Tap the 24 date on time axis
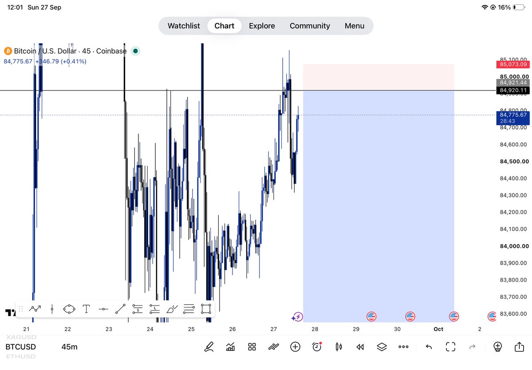Image resolution: width=532 pixels, height=370 pixels. [x=150, y=329]
